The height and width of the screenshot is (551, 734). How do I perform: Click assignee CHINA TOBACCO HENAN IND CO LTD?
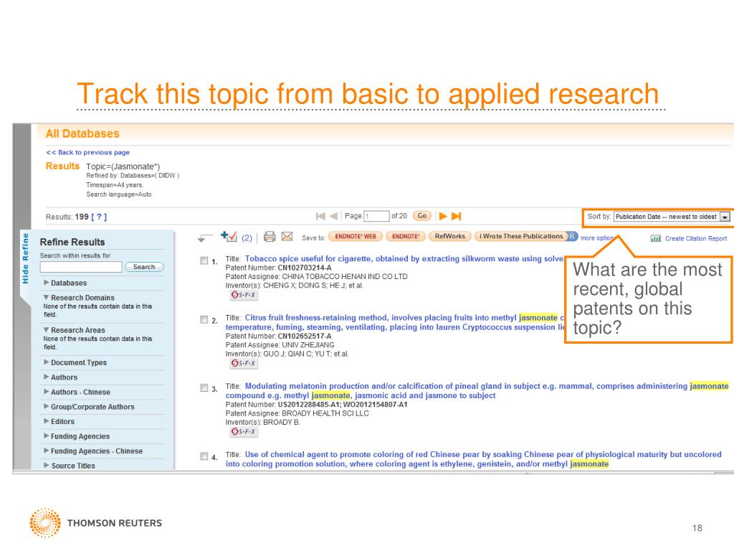coord(345,276)
